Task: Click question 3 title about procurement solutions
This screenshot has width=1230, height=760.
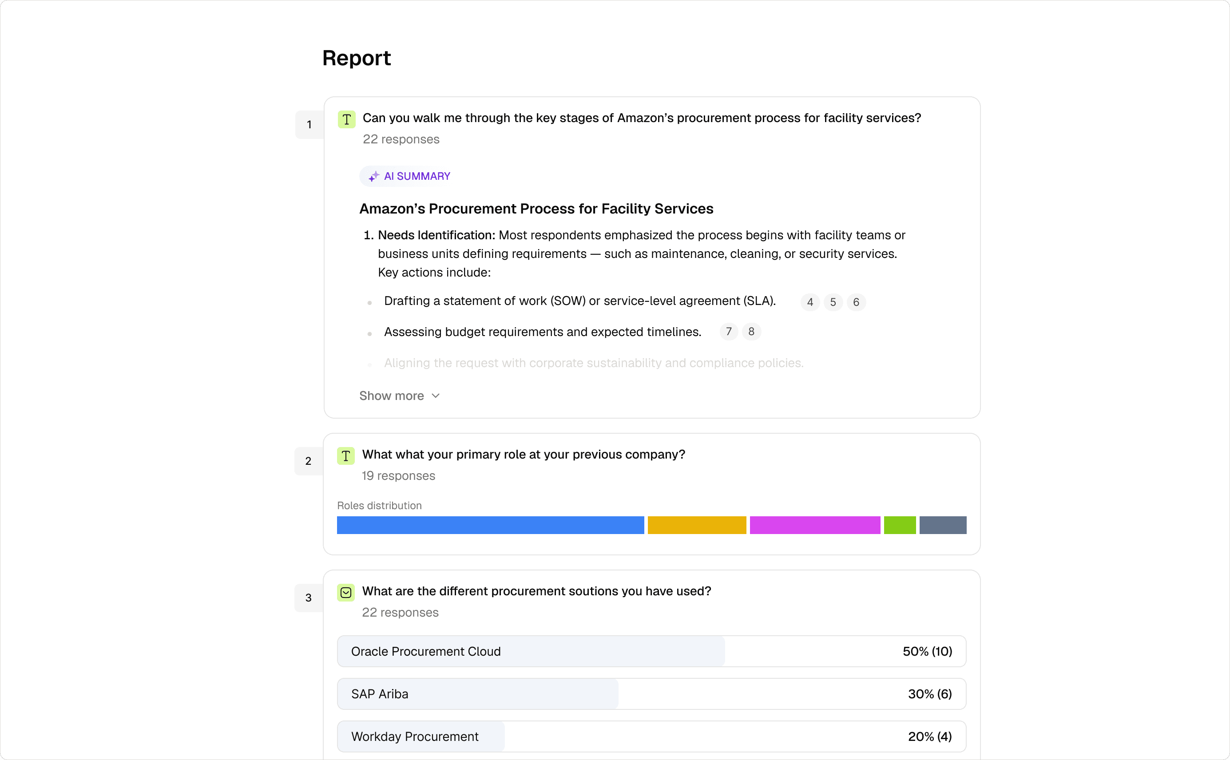Action: coord(536,591)
